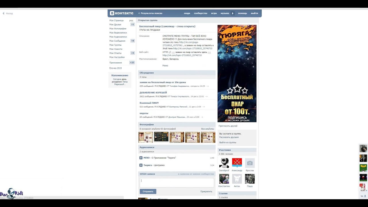Open Константин member avatar
The image size is (368, 207).
[x=224, y=179]
